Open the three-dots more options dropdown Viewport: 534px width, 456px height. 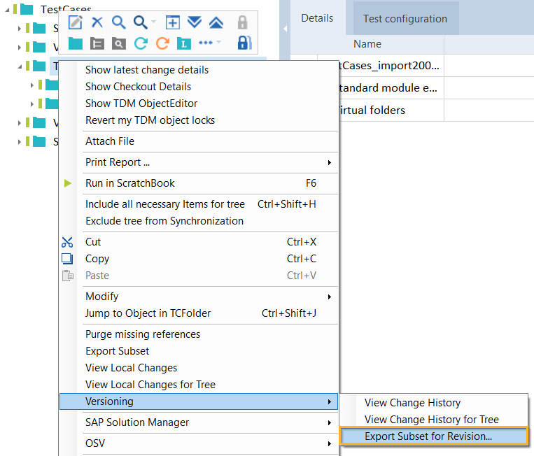209,43
